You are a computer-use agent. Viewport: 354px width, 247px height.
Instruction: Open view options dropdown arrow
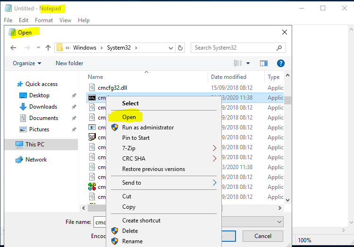[248, 63]
